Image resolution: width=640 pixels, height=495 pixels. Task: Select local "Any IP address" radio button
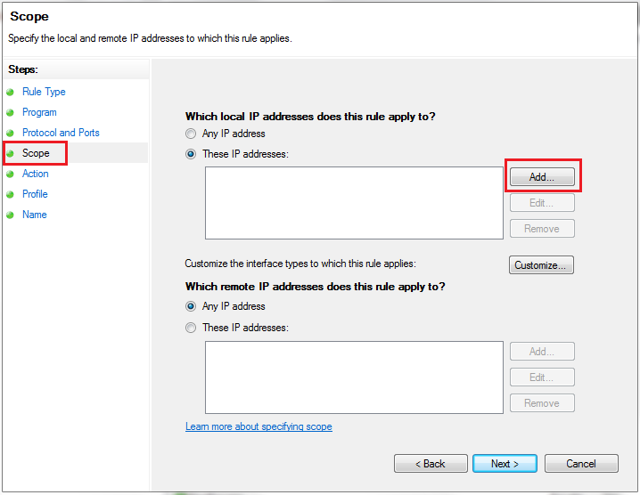tap(191, 134)
